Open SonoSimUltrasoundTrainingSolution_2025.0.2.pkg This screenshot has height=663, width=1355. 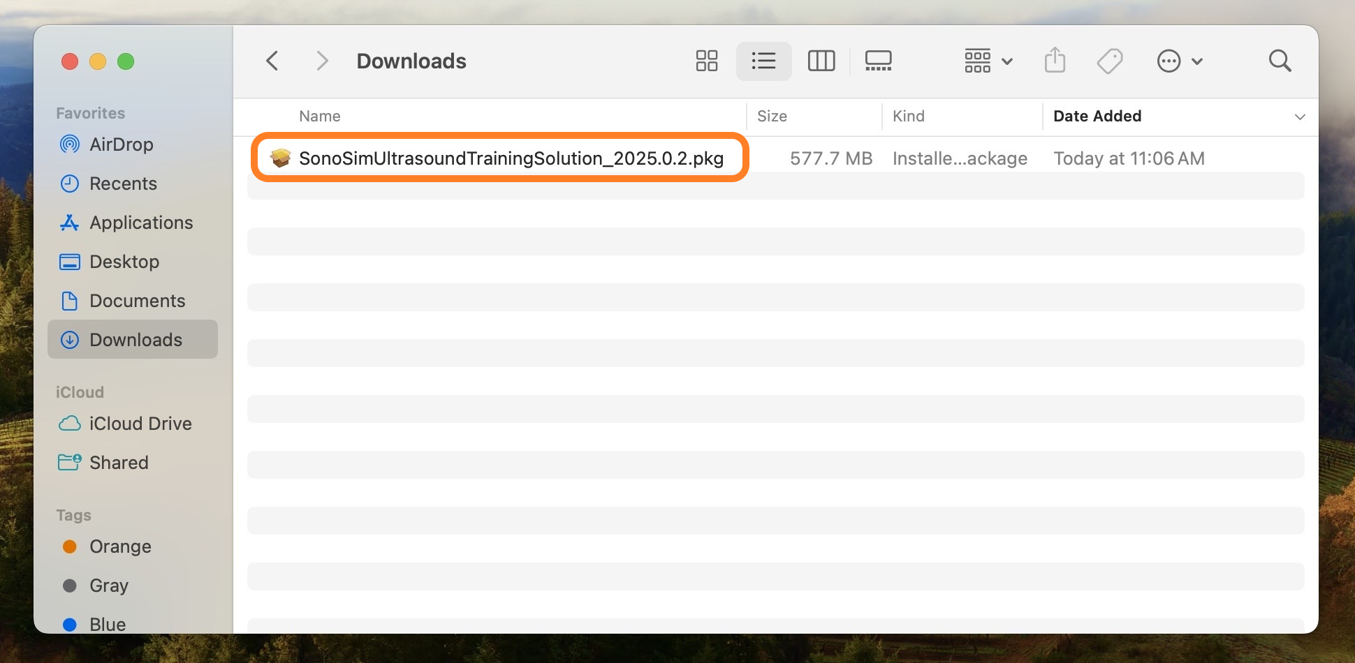pos(512,158)
